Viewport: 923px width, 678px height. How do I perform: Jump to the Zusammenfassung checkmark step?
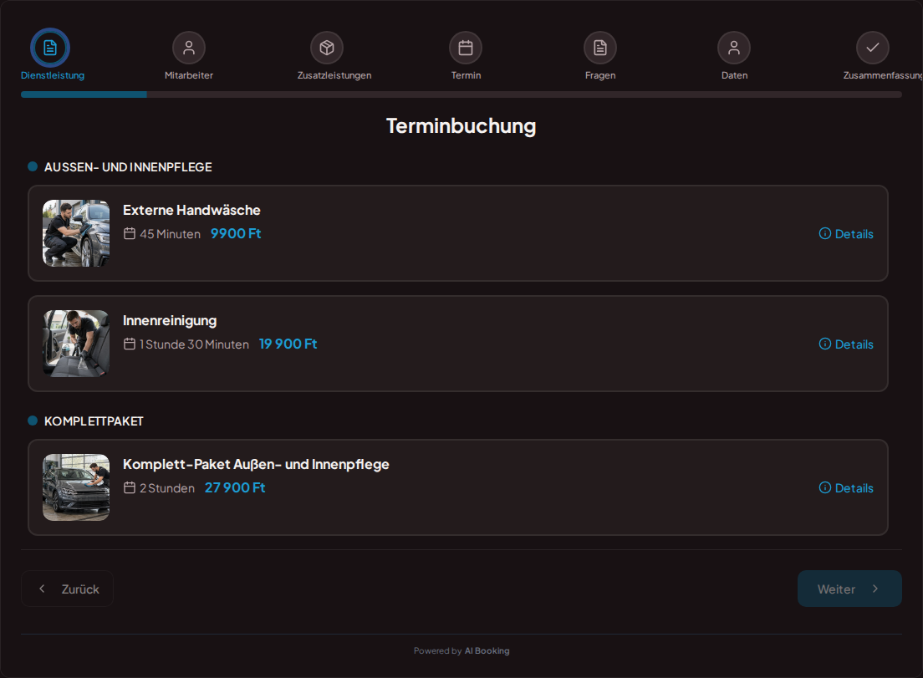872,48
